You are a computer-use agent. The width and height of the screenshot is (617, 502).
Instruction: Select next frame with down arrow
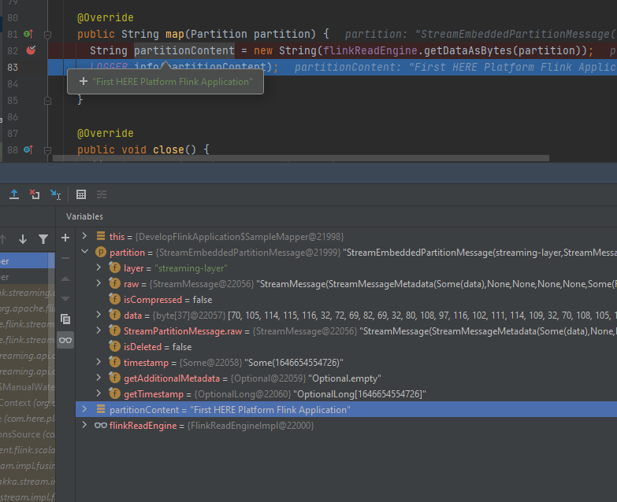(x=23, y=238)
